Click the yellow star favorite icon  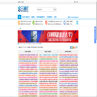pyautogui.click(x=75, y=47)
